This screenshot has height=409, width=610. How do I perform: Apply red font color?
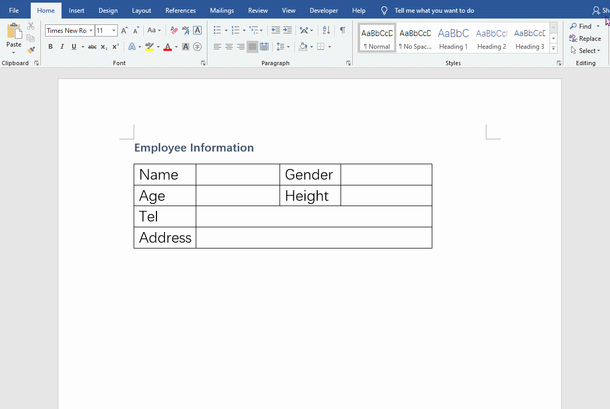click(x=168, y=47)
